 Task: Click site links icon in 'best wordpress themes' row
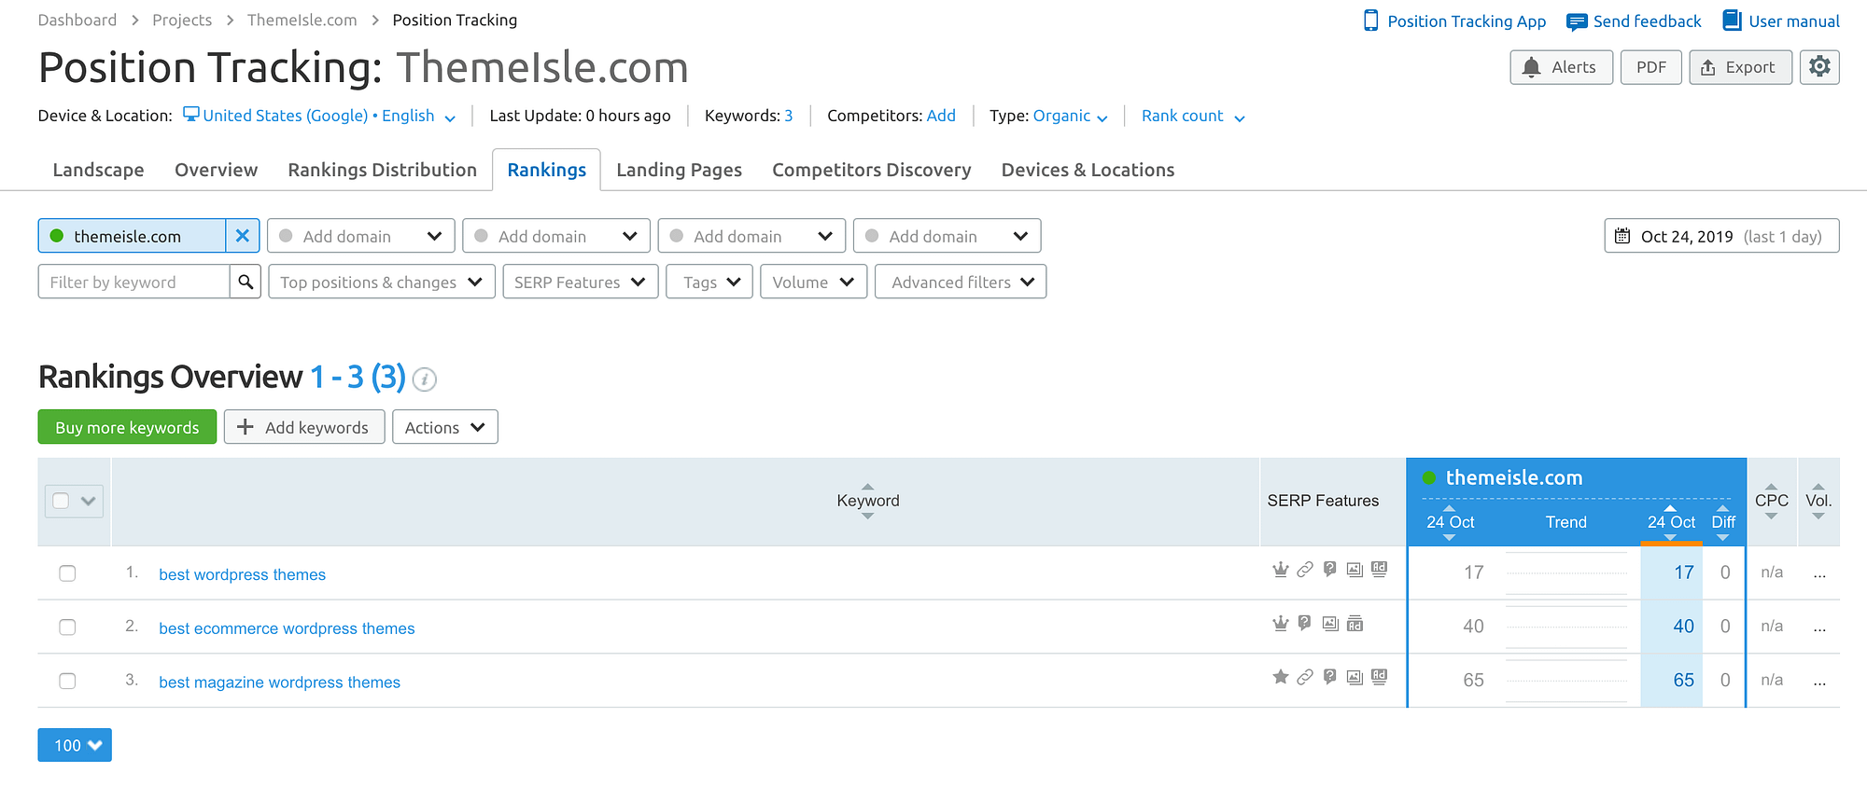coord(1305,569)
